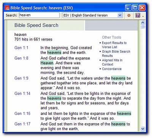152x138 pixels.
Task: Maximize the Bible Speed Search window
Action: [135, 8]
